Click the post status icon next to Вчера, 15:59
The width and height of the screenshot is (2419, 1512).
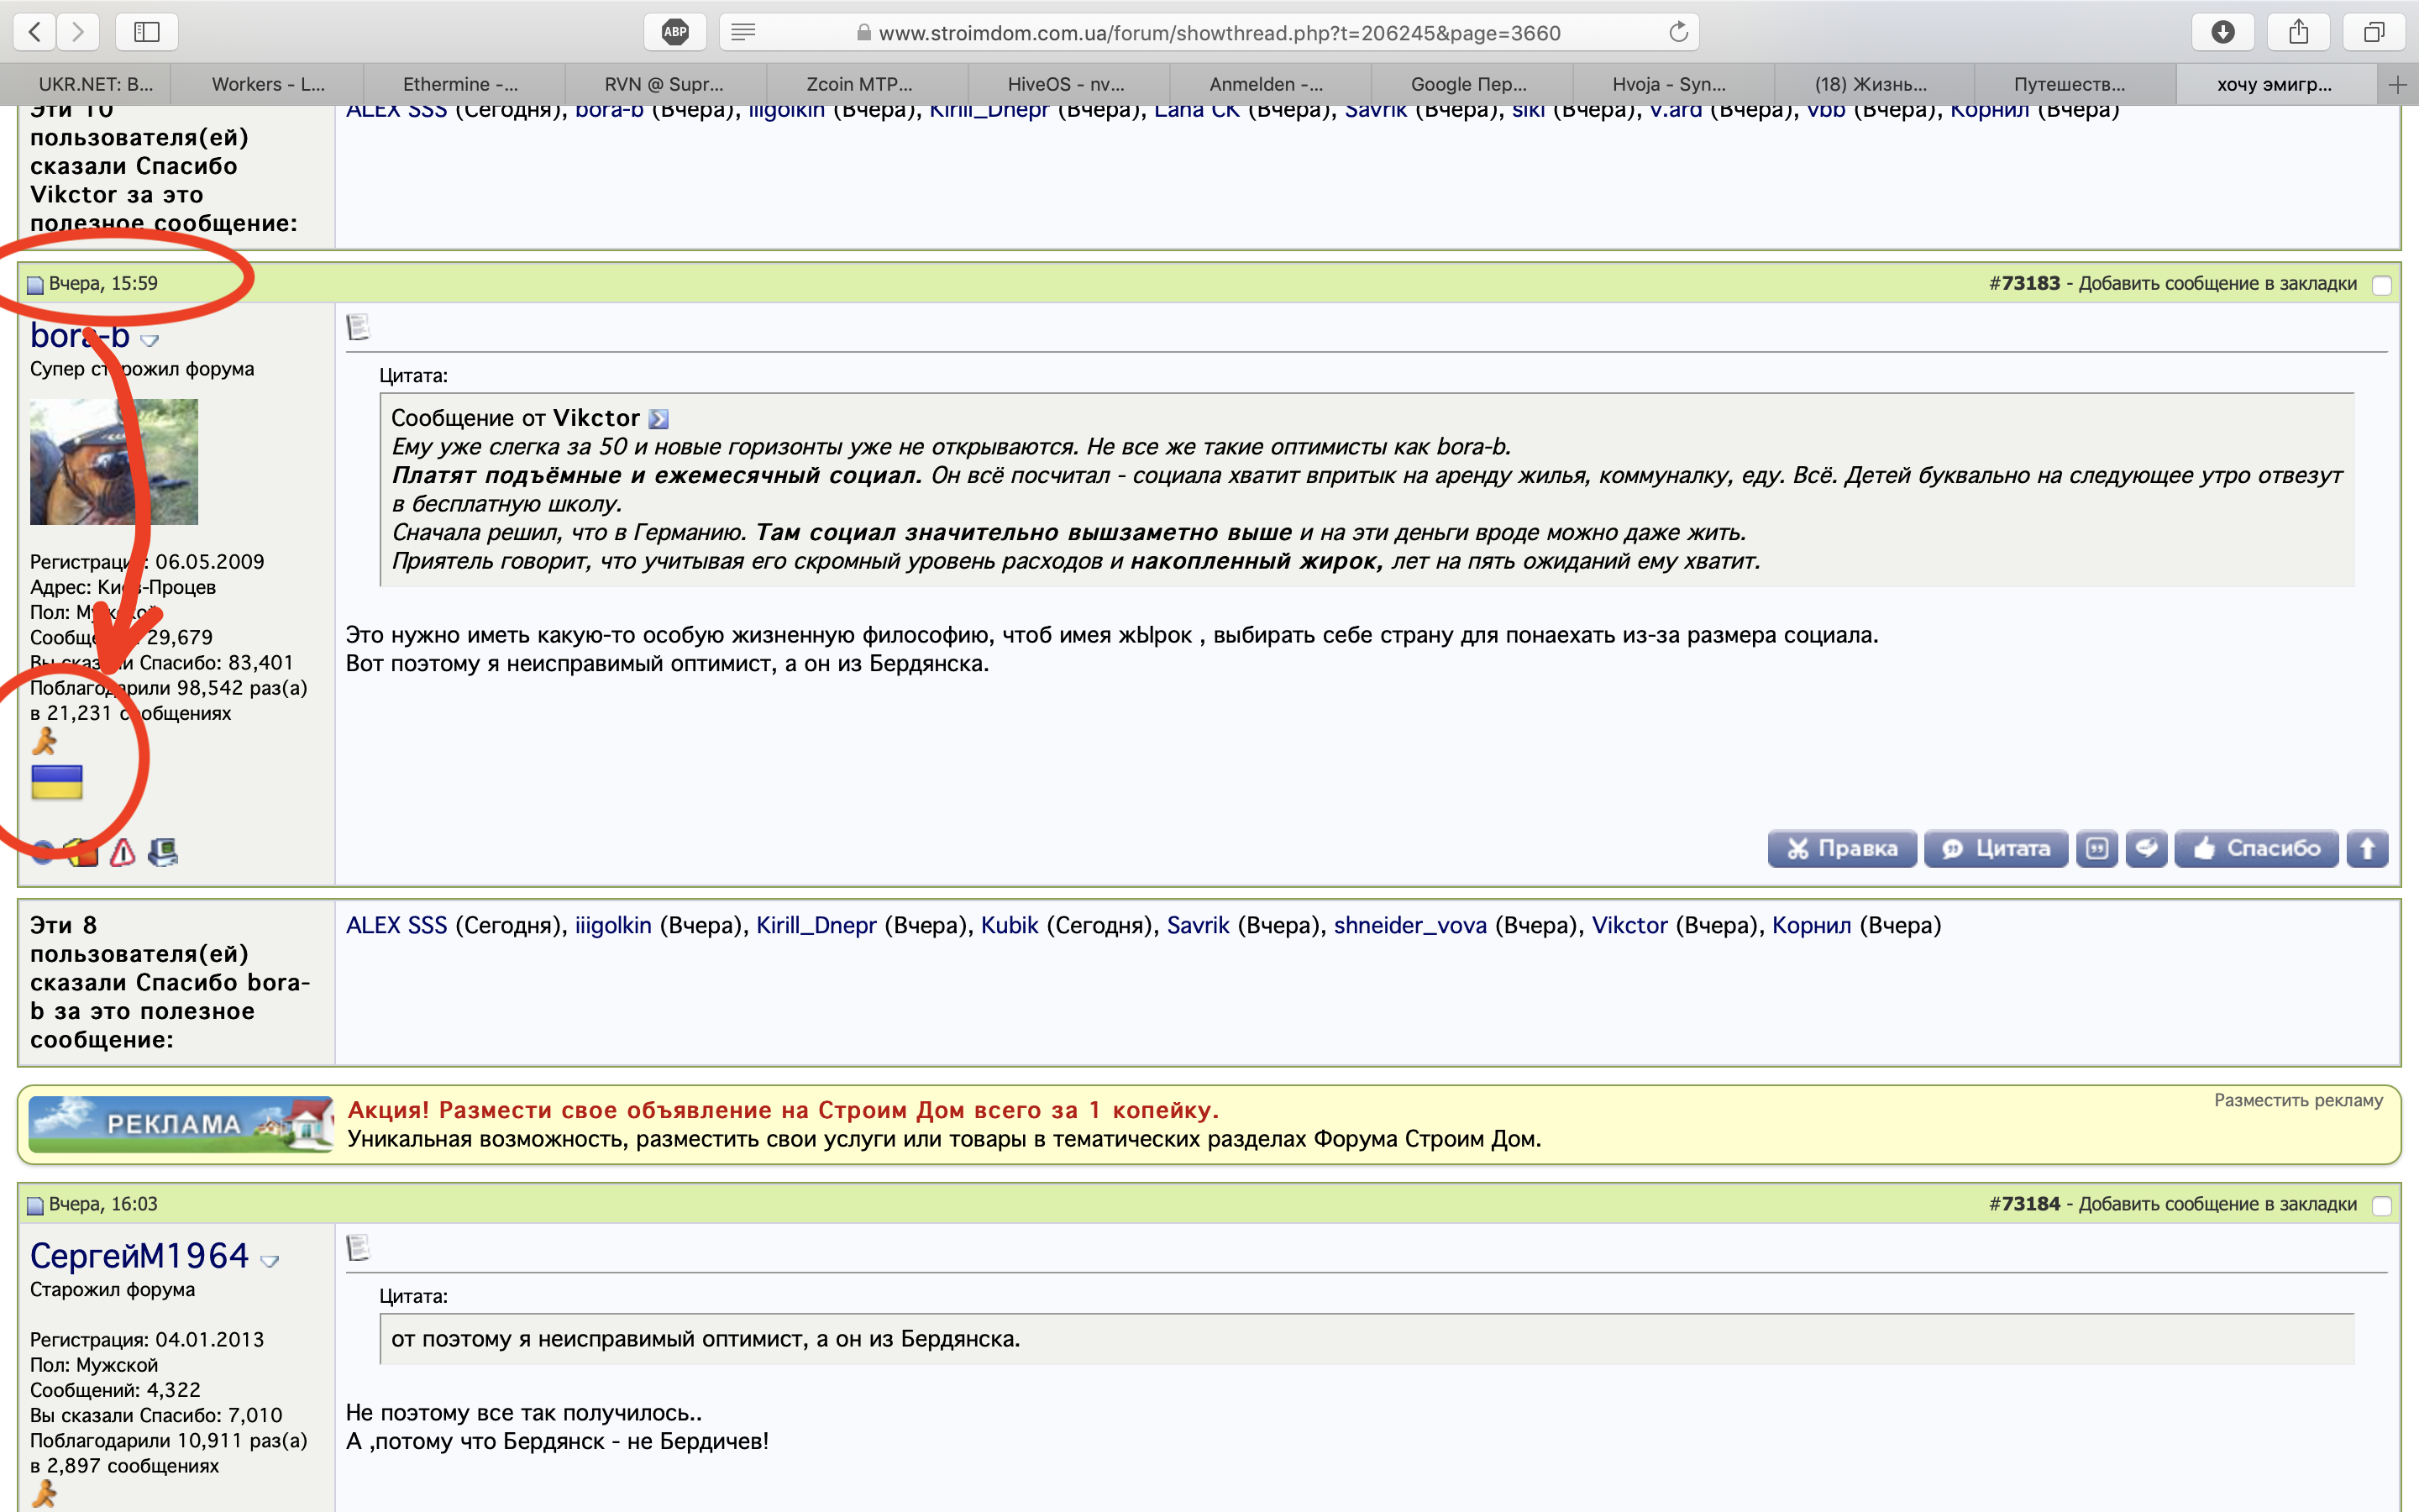coord(35,285)
